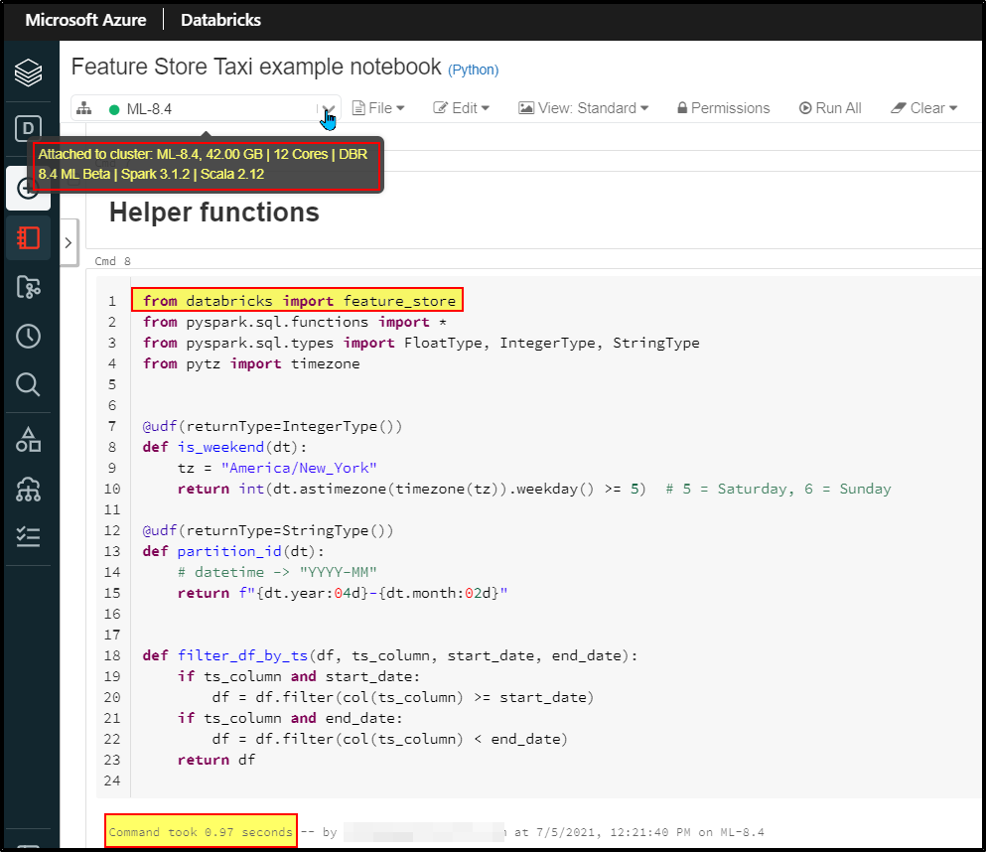986x852 pixels.
Task: Click the '# datetime -> "YYYY-MM"' comment line
Action: 277,572
